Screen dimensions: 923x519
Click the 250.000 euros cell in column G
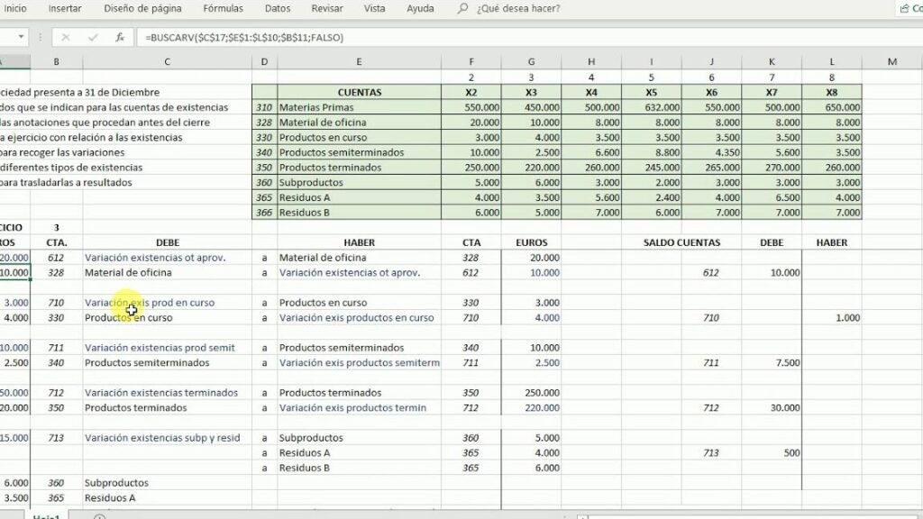click(x=531, y=393)
